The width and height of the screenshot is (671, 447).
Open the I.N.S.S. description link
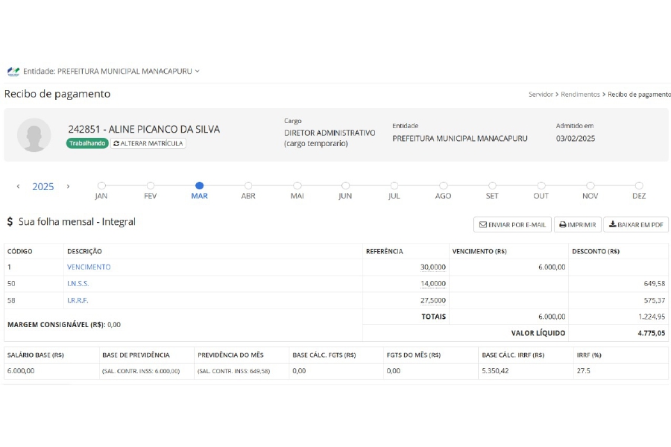(78, 284)
